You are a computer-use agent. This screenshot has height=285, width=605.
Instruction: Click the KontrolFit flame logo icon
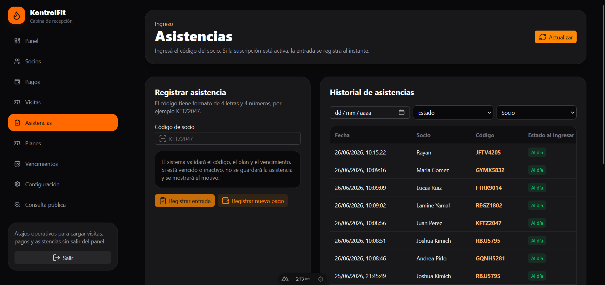coord(16,15)
